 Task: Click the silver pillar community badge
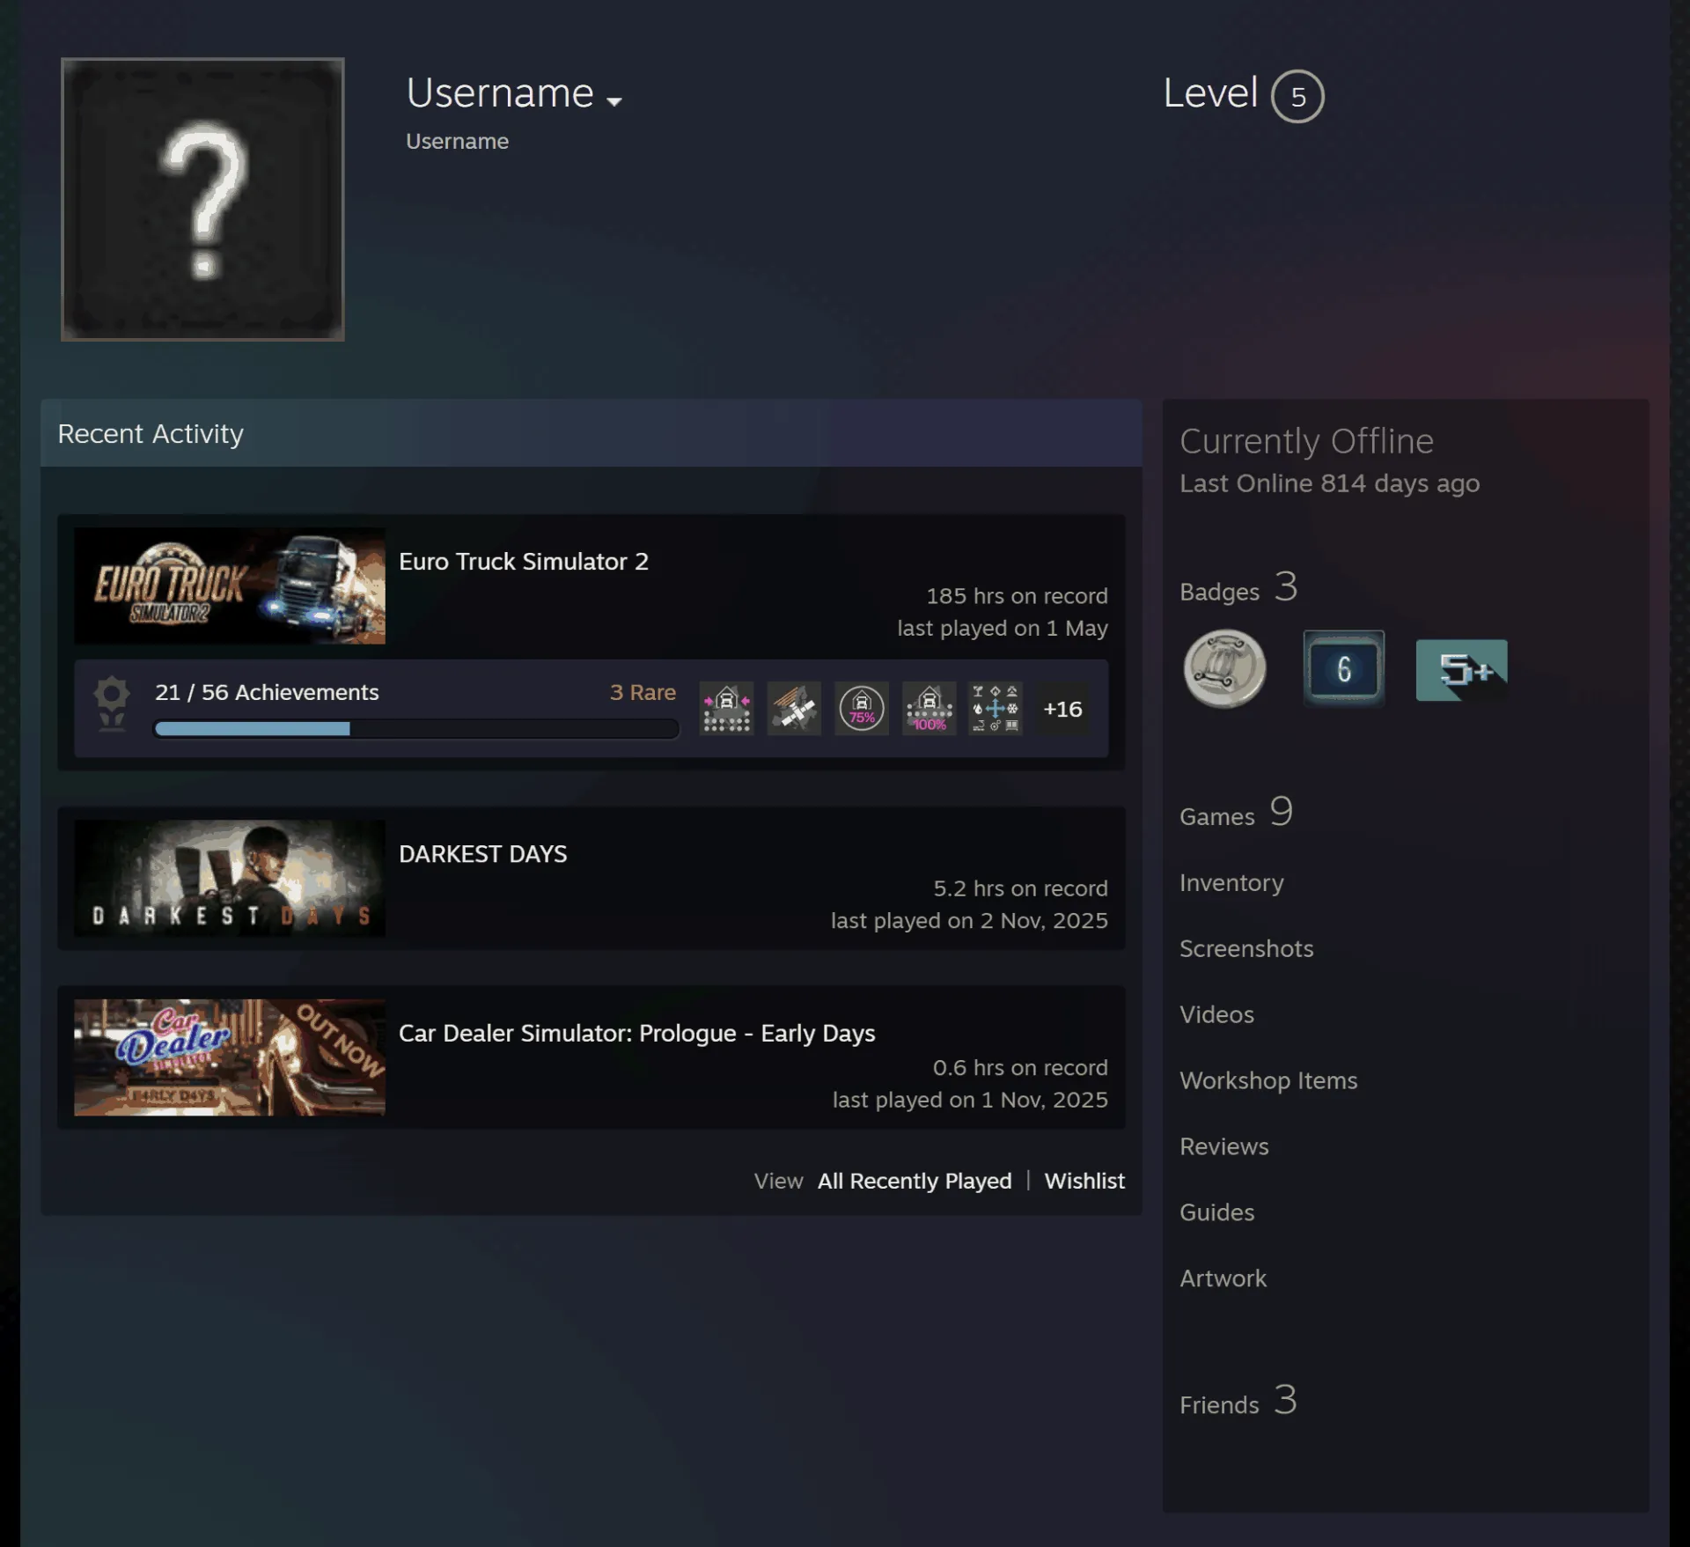tap(1224, 669)
